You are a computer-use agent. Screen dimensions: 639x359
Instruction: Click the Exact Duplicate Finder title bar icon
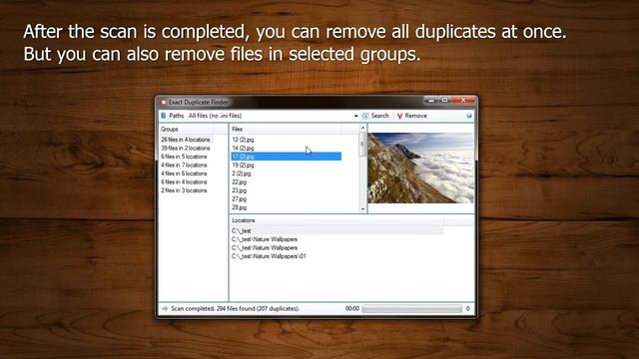163,102
